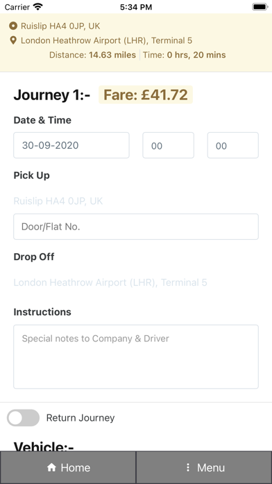Open the minute selector box

233,145
